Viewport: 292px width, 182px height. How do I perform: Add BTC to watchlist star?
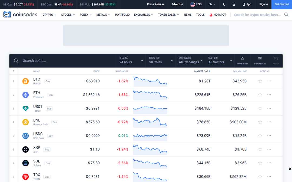[x=260, y=81]
